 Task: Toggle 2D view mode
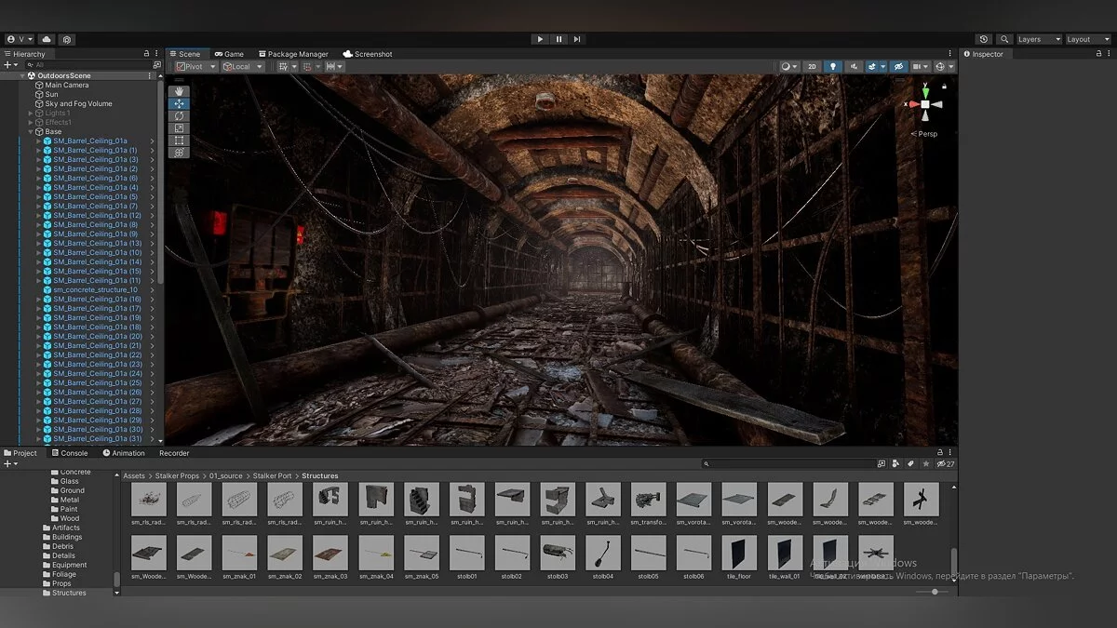coord(812,67)
